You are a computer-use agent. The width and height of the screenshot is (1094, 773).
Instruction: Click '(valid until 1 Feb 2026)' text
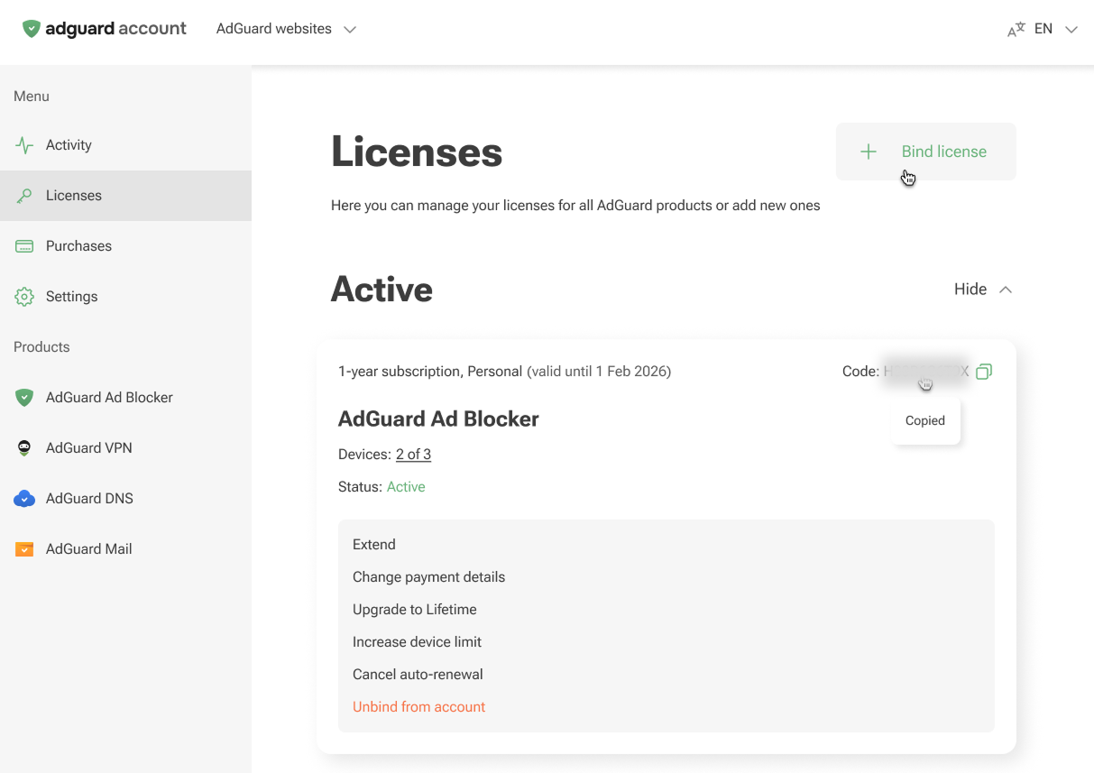599,372
